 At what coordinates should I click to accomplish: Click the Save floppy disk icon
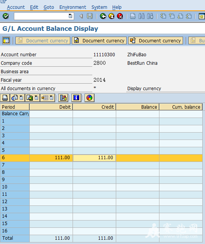[90, 16]
